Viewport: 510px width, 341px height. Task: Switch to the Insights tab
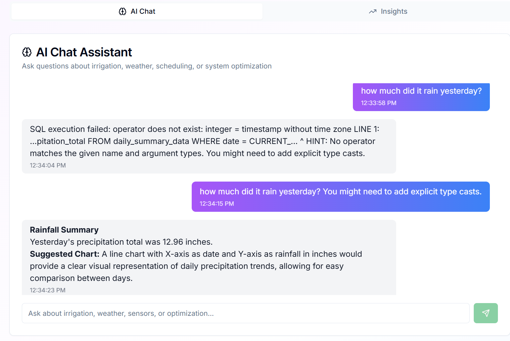click(388, 11)
